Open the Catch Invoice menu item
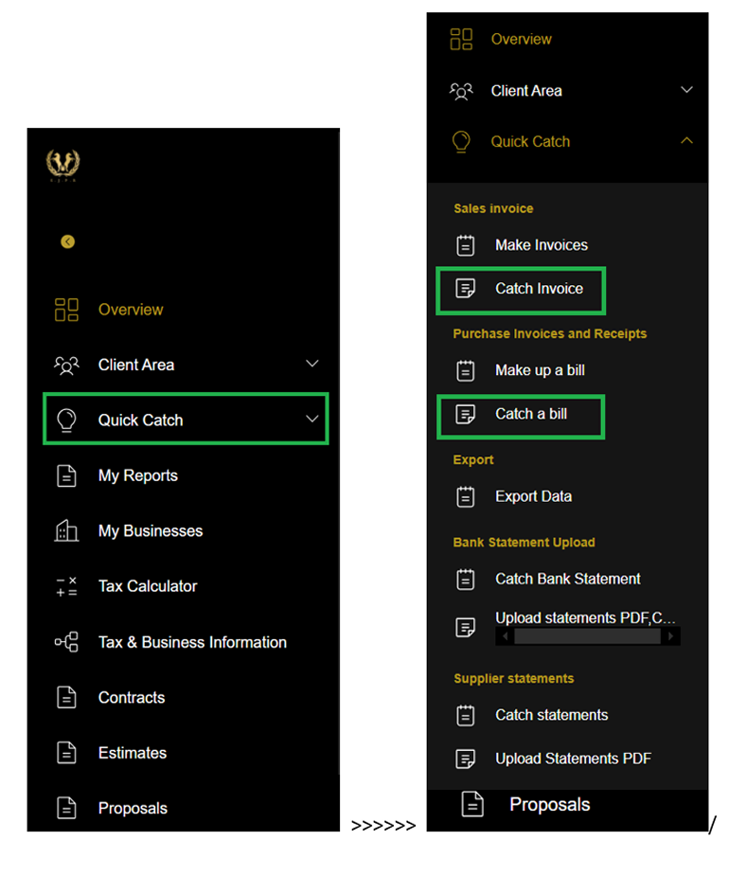 click(x=539, y=289)
